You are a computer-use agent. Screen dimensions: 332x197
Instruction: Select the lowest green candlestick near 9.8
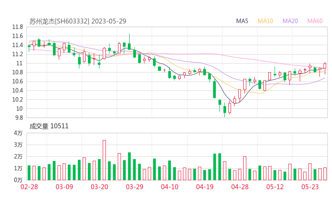[225, 110]
